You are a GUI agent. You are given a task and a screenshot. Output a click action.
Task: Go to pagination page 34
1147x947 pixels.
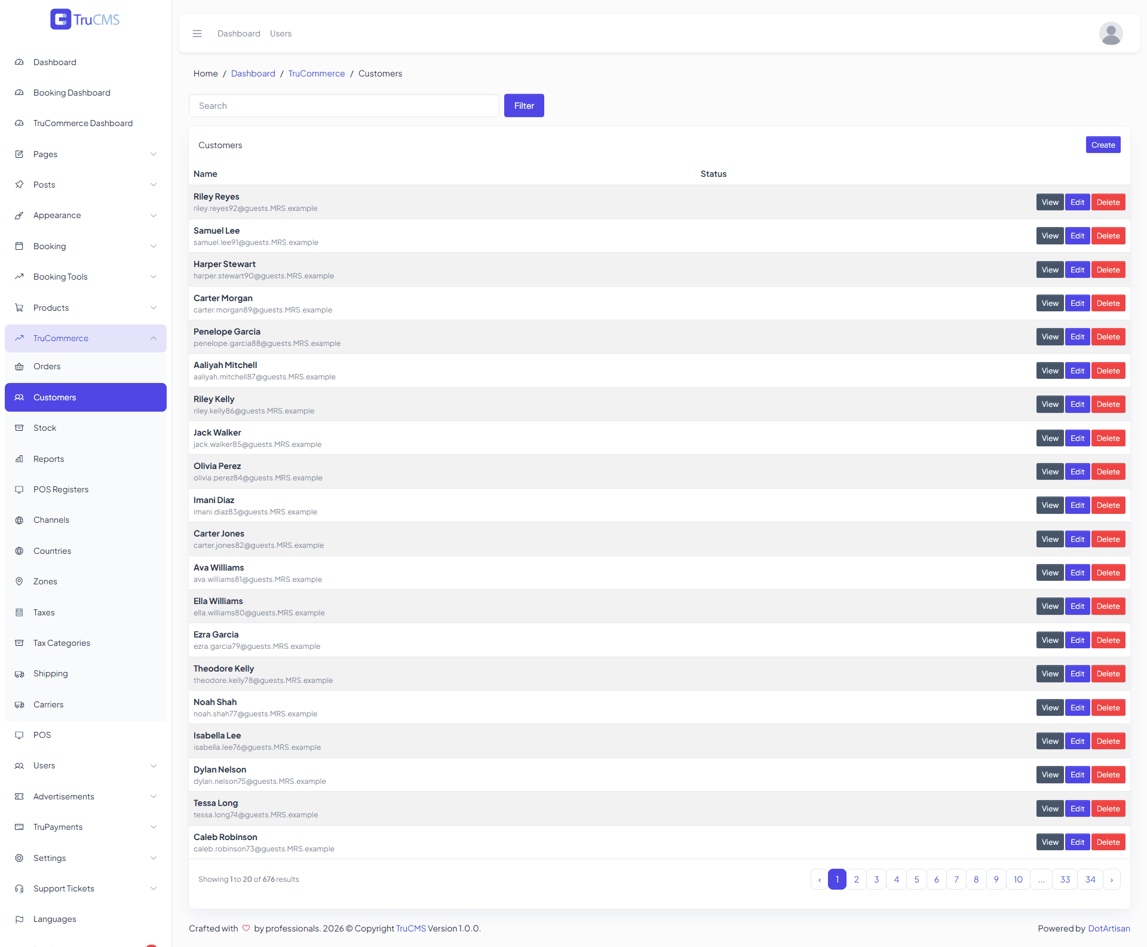point(1090,879)
